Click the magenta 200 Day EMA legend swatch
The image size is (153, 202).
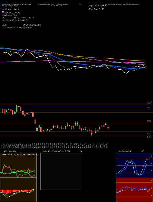pyautogui.click(x=3, y=13)
